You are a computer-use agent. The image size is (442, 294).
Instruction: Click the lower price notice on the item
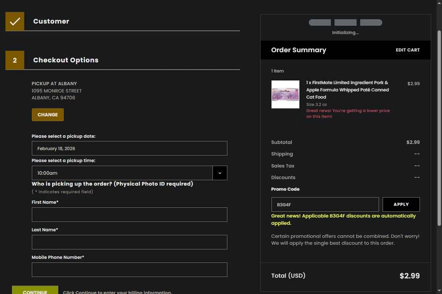tap(348, 113)
